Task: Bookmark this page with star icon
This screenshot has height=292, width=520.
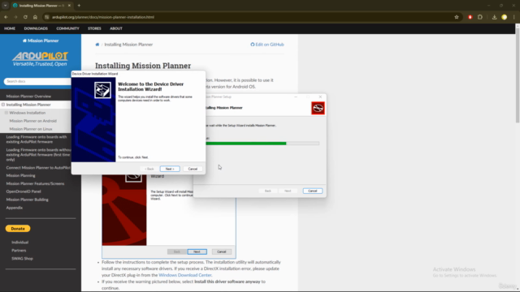Action: point(457,17)
